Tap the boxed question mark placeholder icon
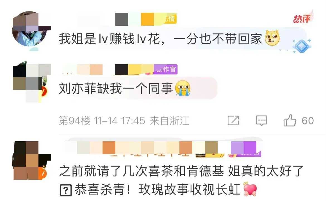Image resolution: width=326 pixels, height=201 pixels. 66,190
